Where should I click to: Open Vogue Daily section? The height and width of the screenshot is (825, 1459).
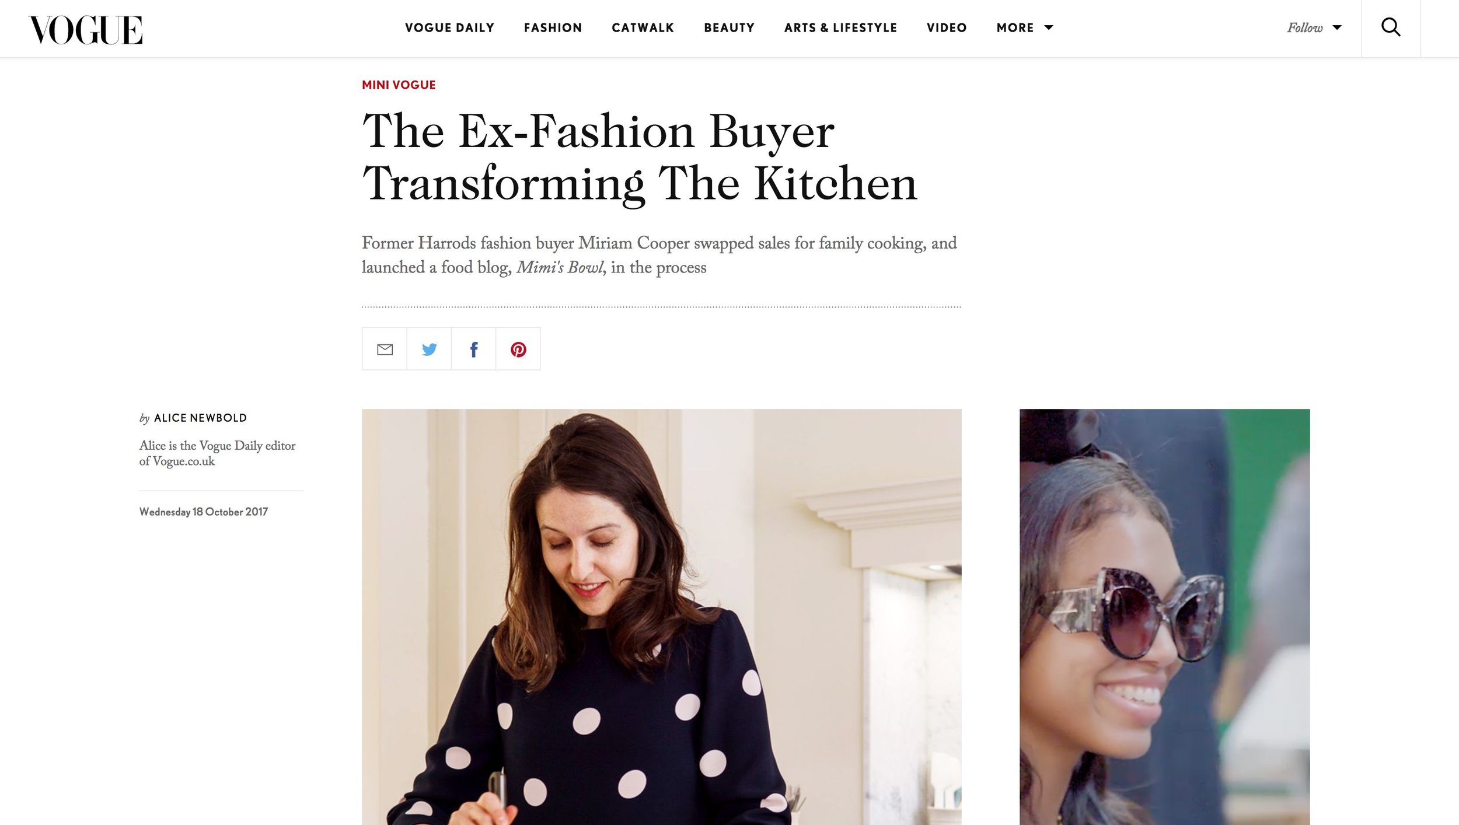(x=449, y=28)
